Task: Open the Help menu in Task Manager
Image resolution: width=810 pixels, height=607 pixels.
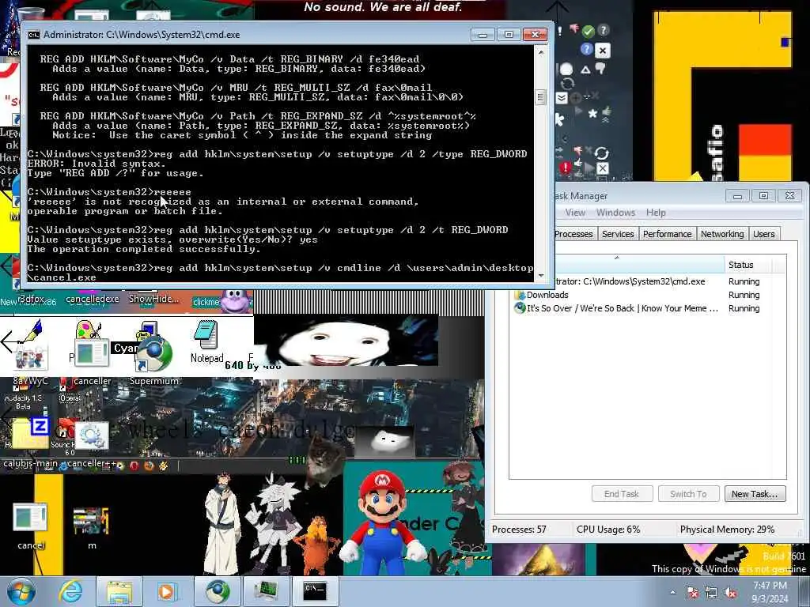Action: (656, 213)
